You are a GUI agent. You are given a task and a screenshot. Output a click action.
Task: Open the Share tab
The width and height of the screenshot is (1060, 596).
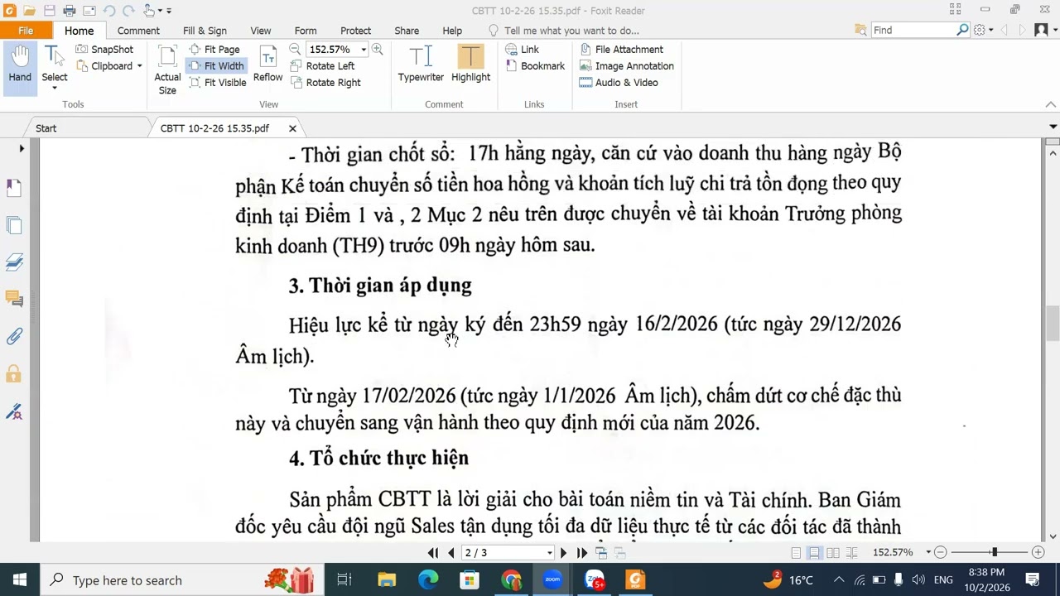pos(407,31)
